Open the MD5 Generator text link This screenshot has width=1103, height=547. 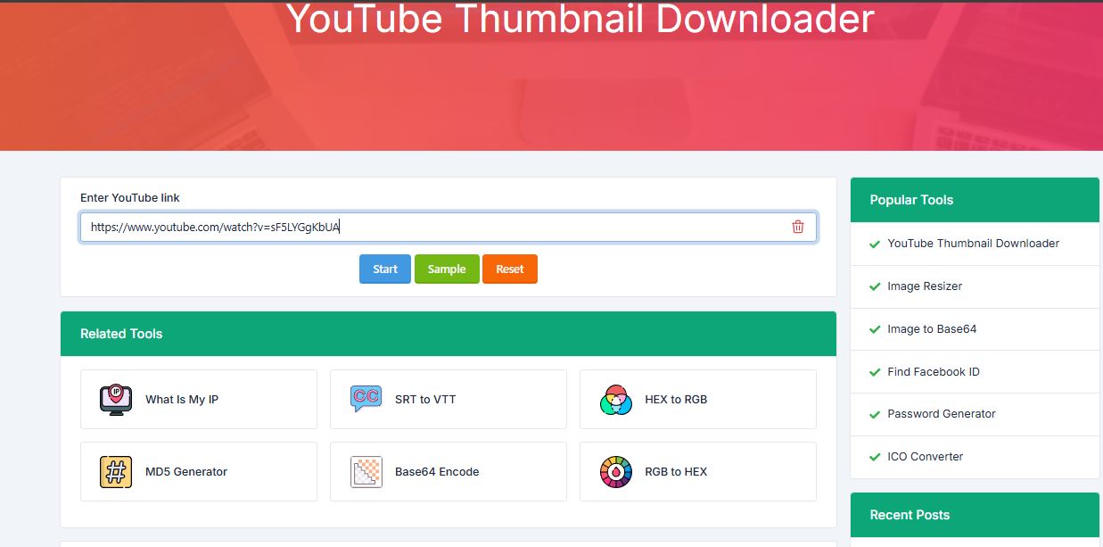click(x=186, y=472)
